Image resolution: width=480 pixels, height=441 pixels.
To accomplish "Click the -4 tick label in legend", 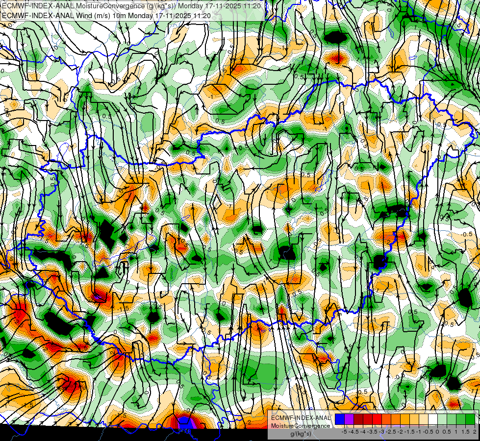I will pos(363,432).
